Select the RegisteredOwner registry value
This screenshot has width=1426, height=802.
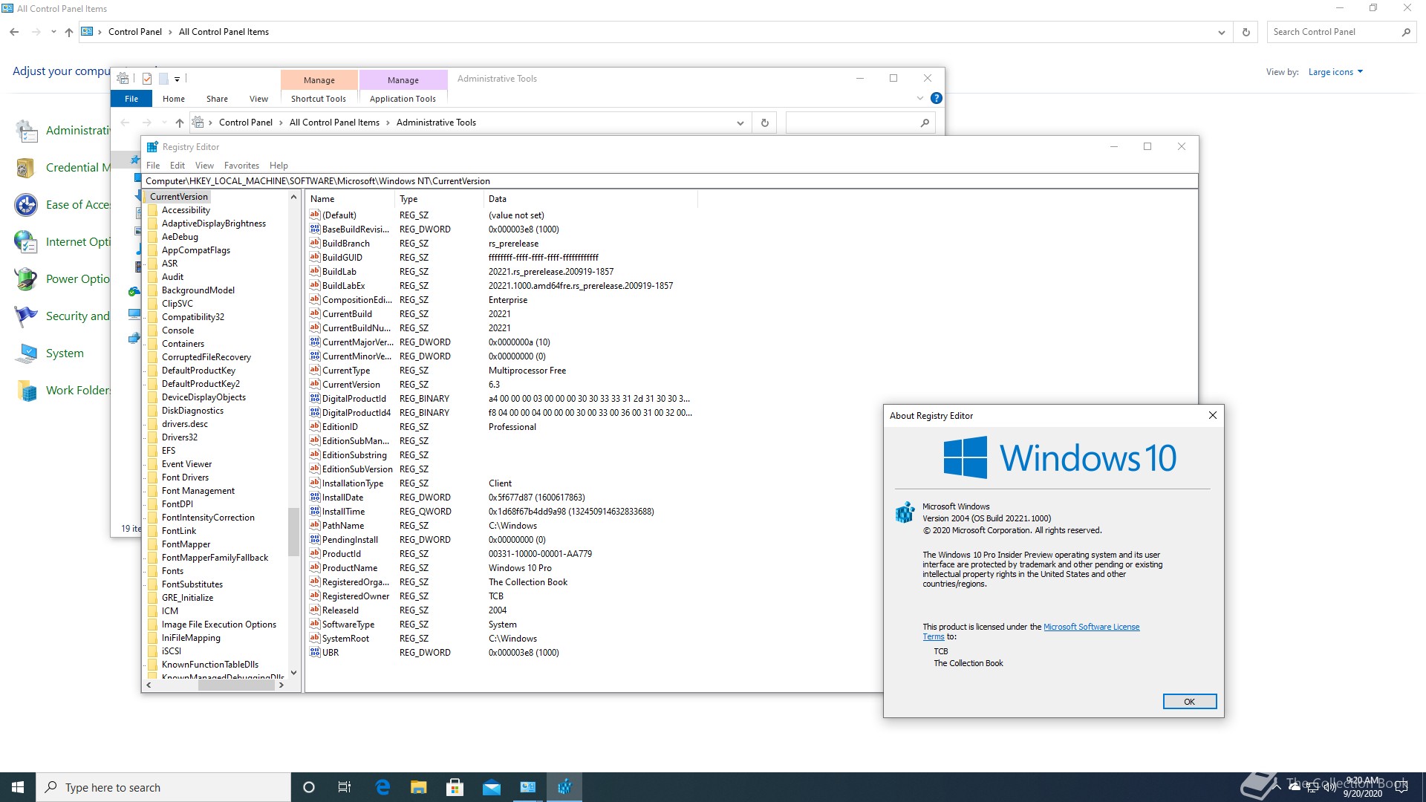click(356, 596)
